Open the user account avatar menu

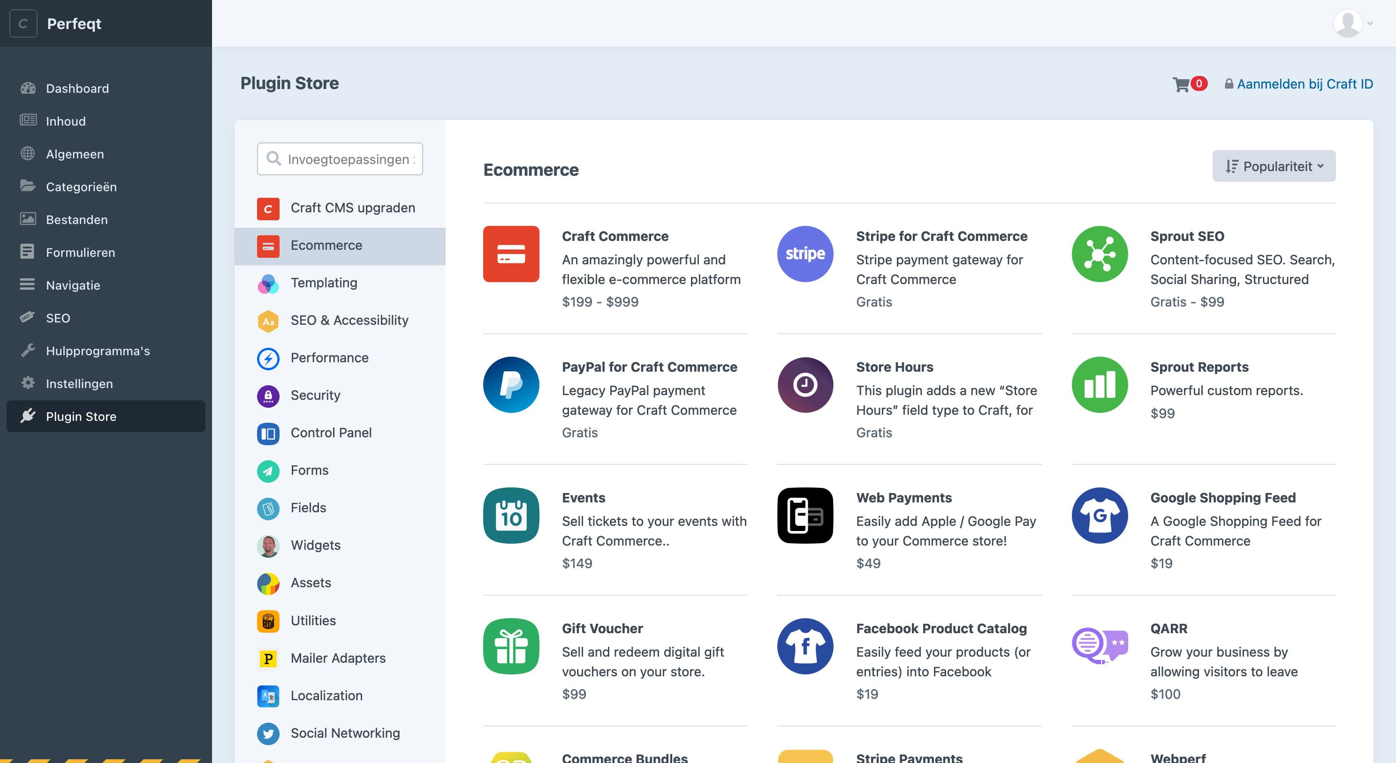pos(1353,23)
